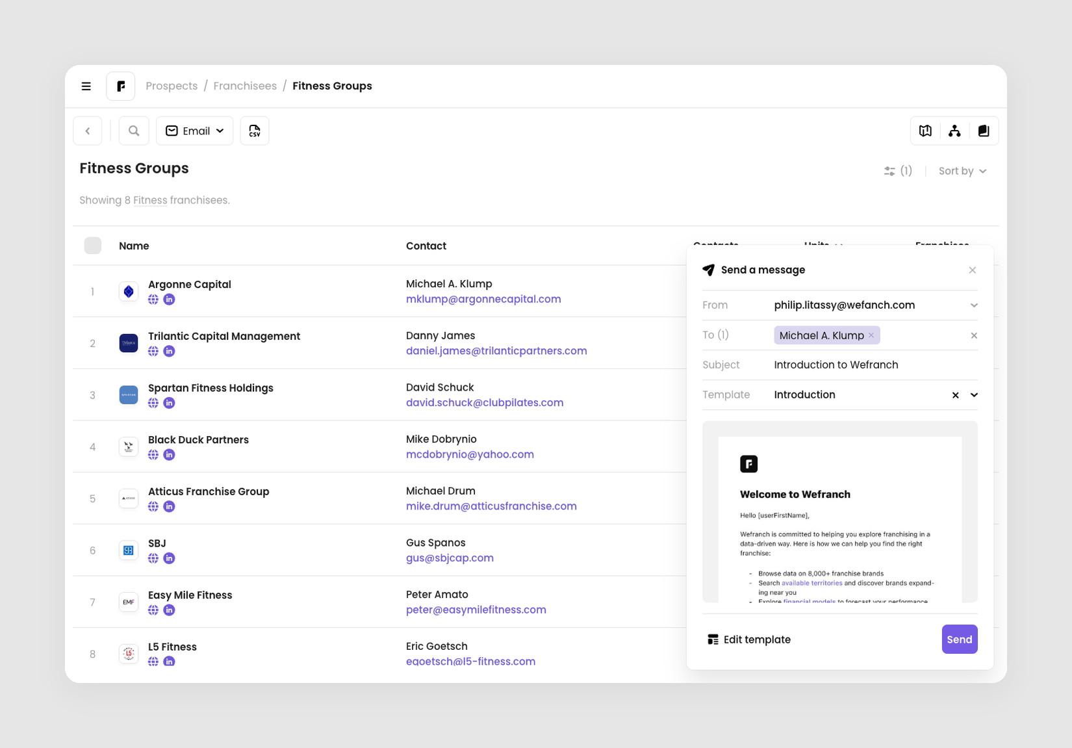Select L5 Fitness row name
Screen dimensions: 1072x748
click(172, 647)
